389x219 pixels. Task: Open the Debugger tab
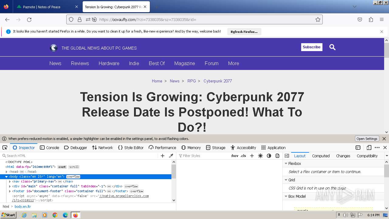point(76,148)
